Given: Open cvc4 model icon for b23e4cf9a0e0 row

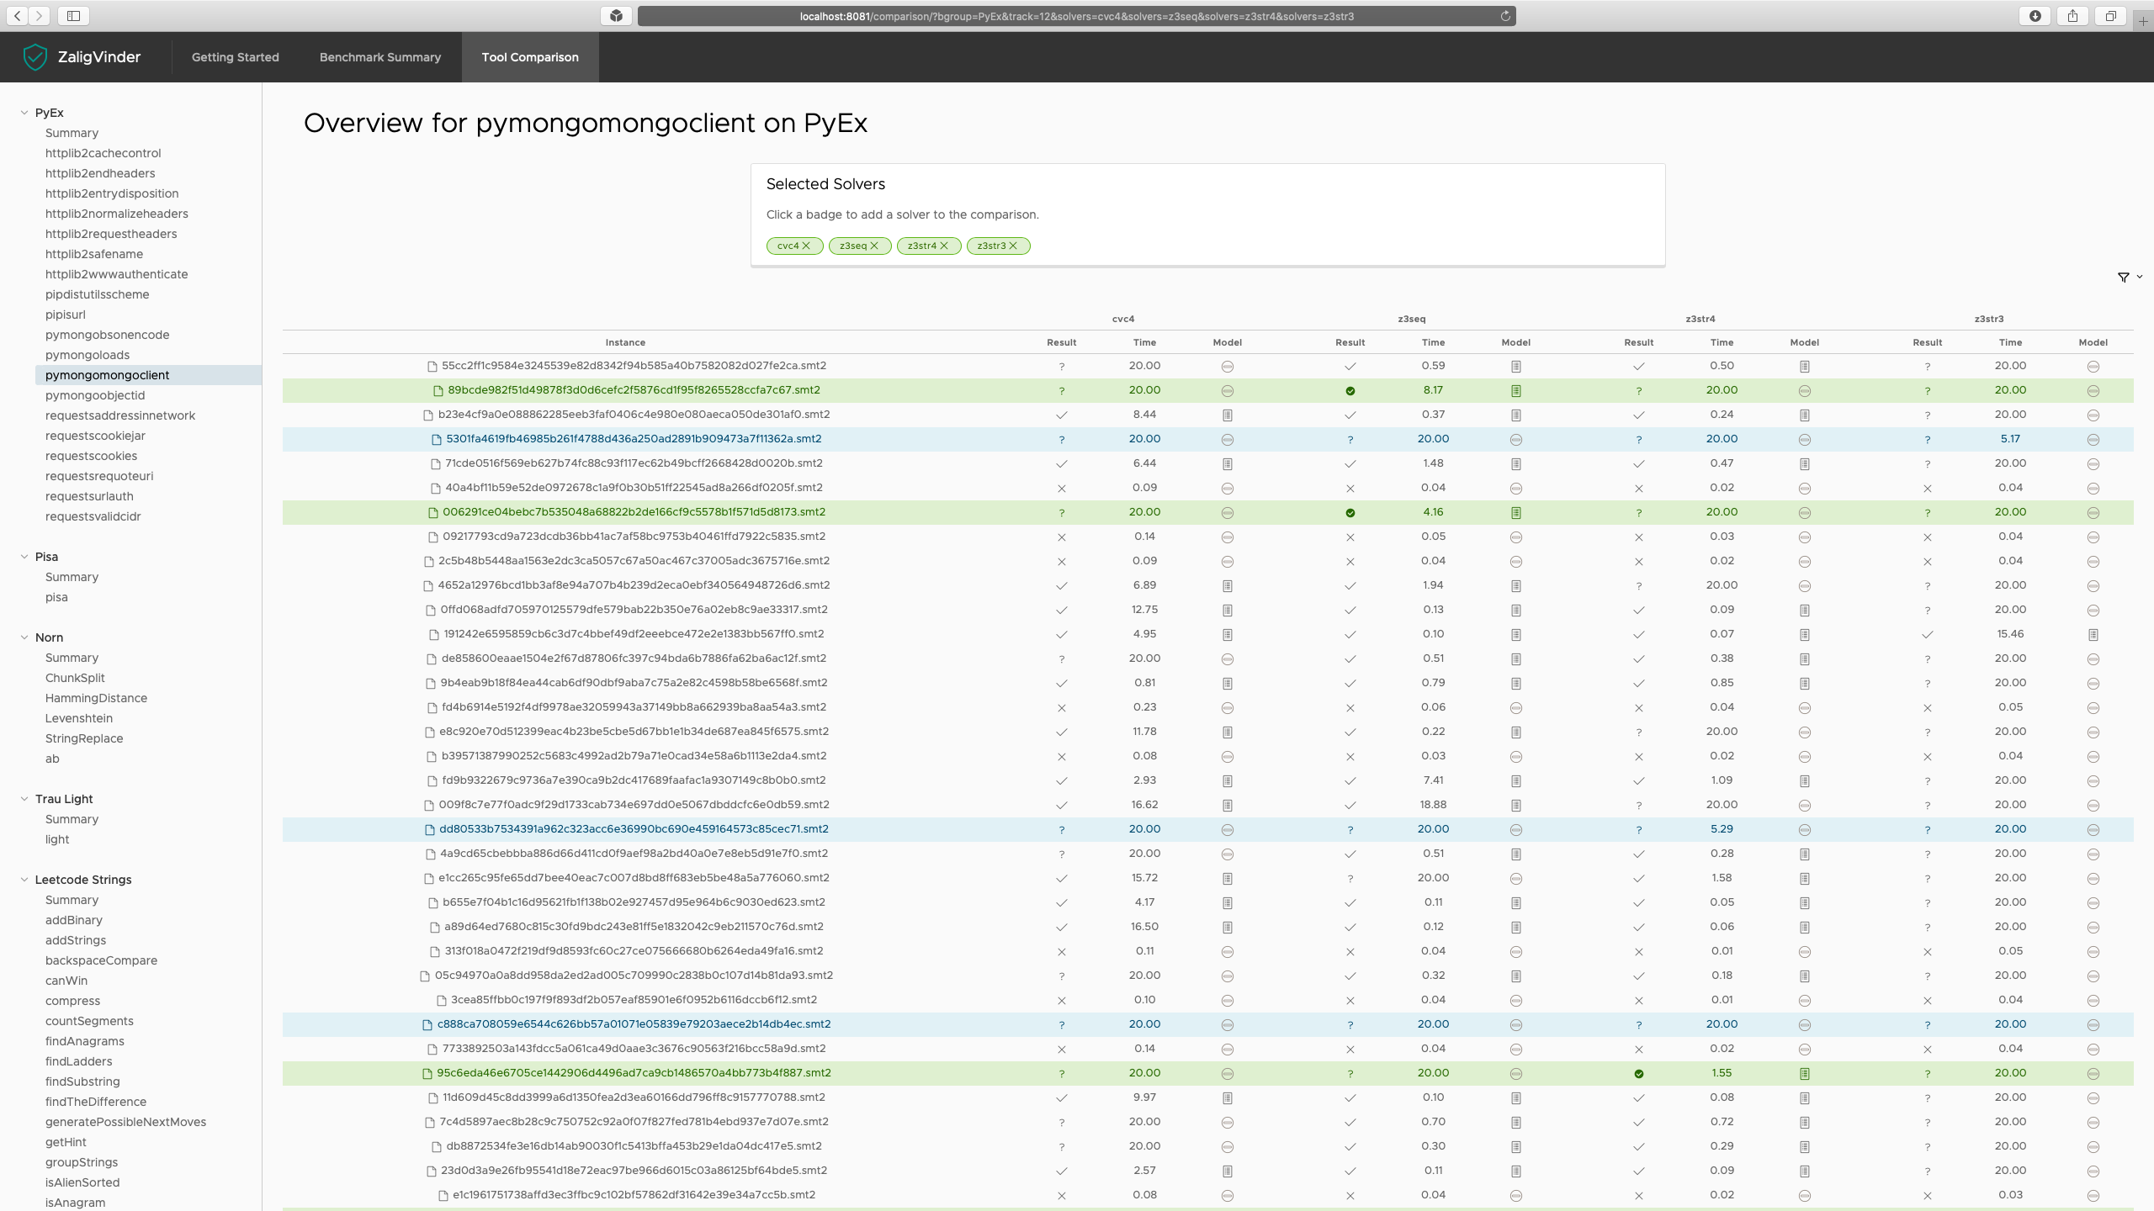Looking at the screenshot, I should (1228, 415).
